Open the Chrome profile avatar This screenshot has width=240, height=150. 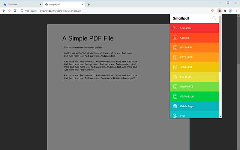click(x=231, y=11)
